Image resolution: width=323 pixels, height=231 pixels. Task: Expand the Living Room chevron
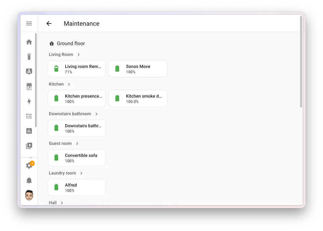tap(79, 55)
